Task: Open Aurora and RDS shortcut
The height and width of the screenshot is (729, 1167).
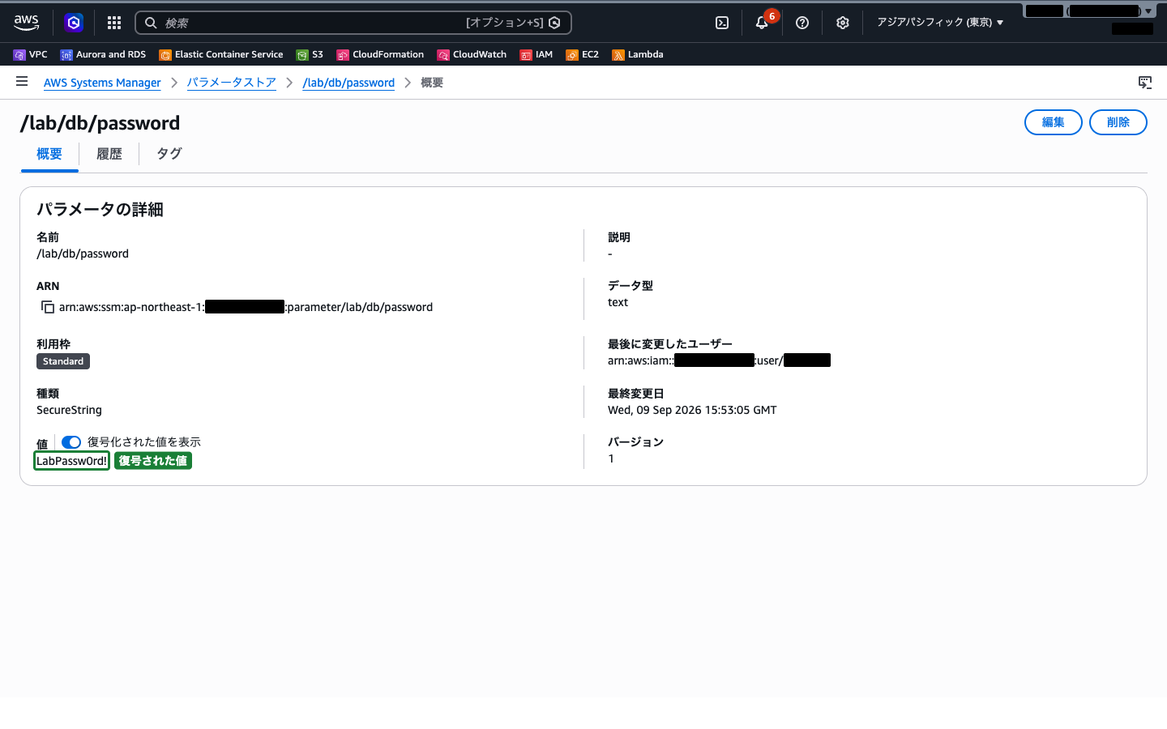Action: (x=103, y=54)
